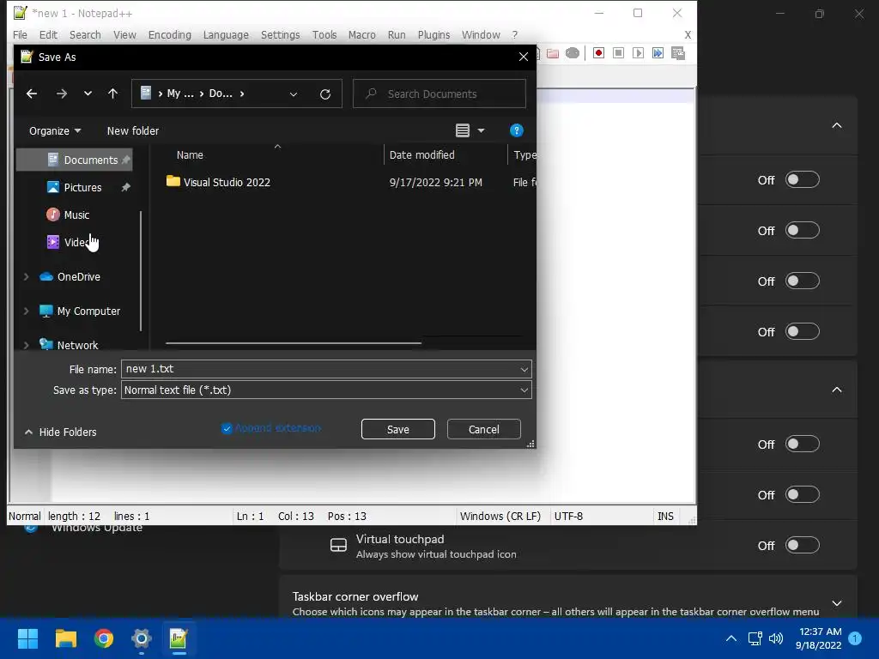
Task: Go back in Save As dialog
Action: [32, 94]
